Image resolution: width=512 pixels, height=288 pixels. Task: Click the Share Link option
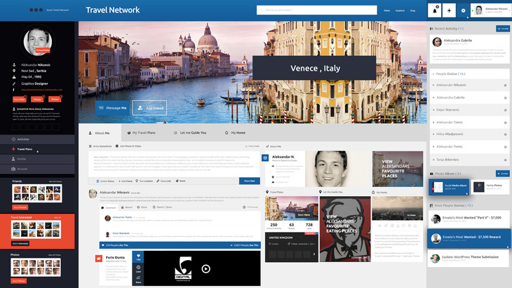[x=163, y=181]
